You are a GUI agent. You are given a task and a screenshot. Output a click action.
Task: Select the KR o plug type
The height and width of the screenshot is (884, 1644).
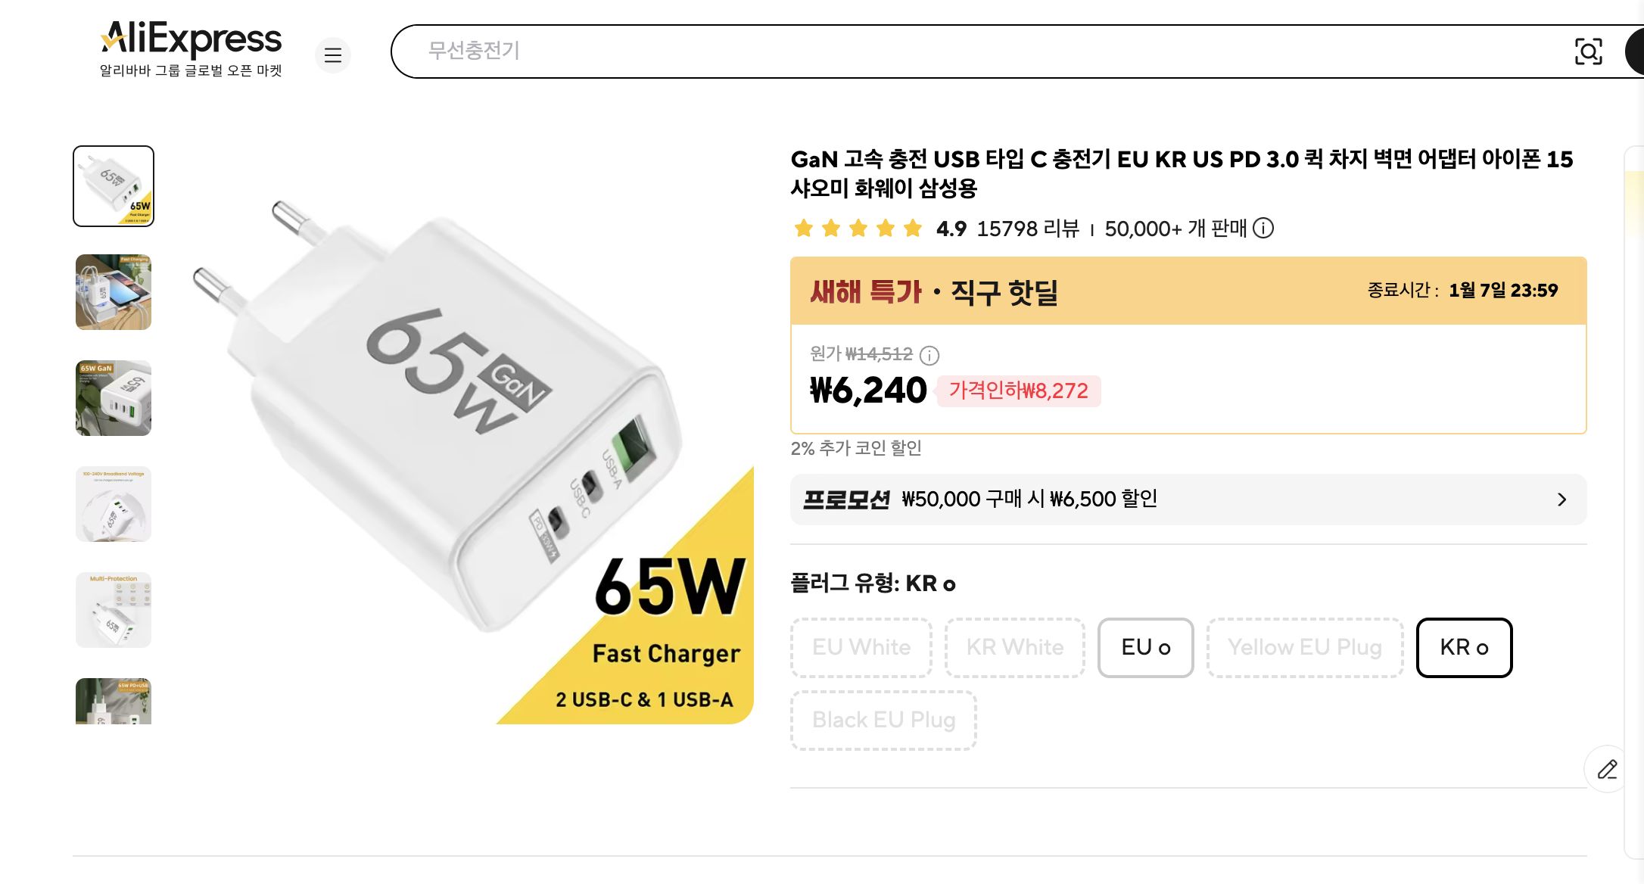(1464, 647)
